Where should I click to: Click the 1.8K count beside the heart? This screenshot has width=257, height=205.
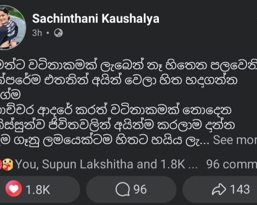tap(38, 189)
